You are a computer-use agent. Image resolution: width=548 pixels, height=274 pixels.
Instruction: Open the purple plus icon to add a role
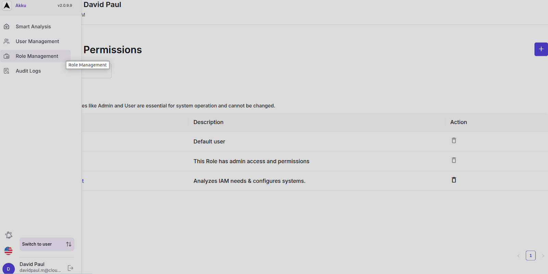(x=541, y=49)
